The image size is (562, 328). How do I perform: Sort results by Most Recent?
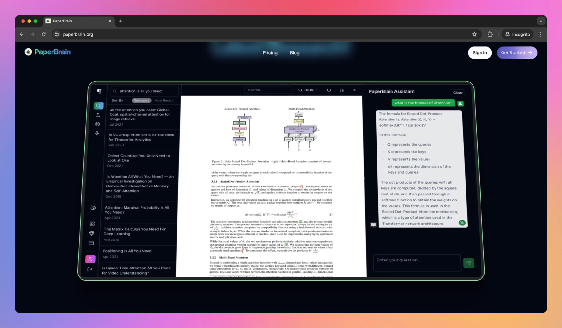(164, 100)
